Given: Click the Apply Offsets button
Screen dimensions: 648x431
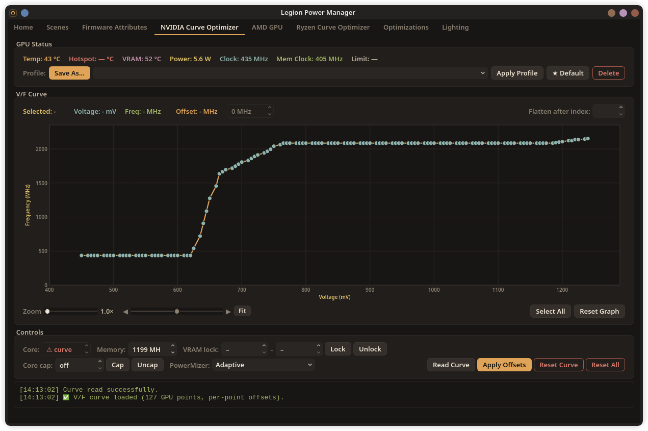Looking at the screenshot, I should [x=504, y=365].
